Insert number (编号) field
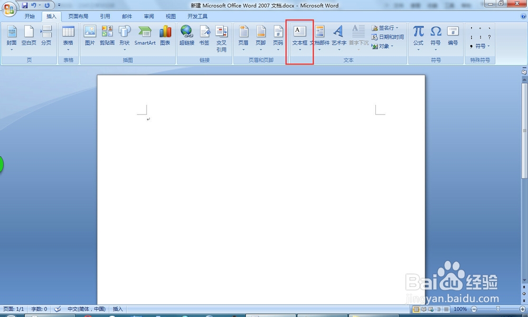The height and width of the screenshot is (317, 528). (453, 36)
